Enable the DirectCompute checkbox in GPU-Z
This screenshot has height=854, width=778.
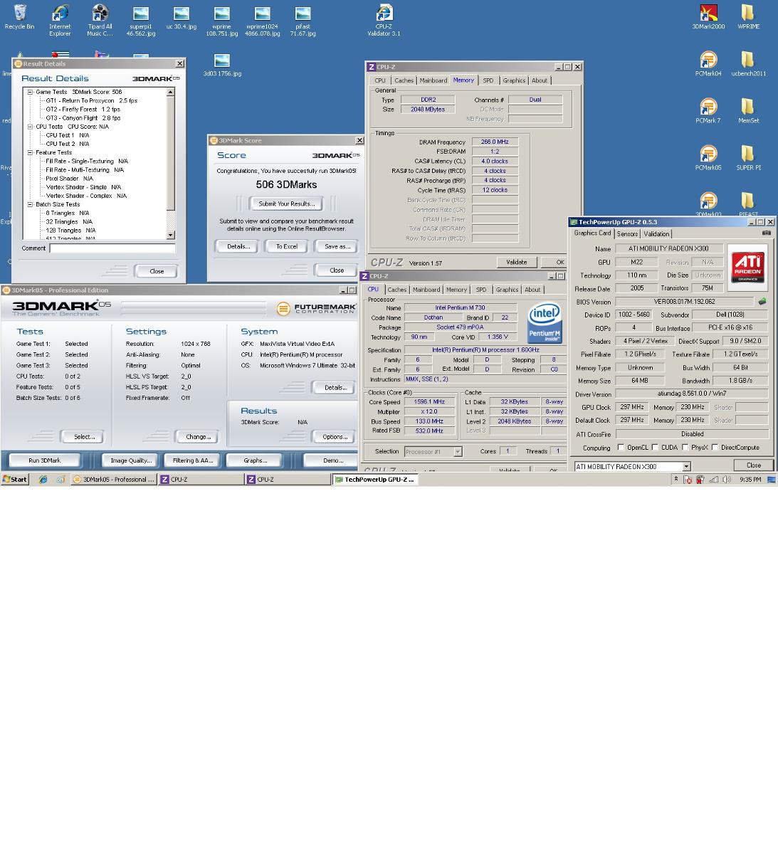click(x=715, y=448)
